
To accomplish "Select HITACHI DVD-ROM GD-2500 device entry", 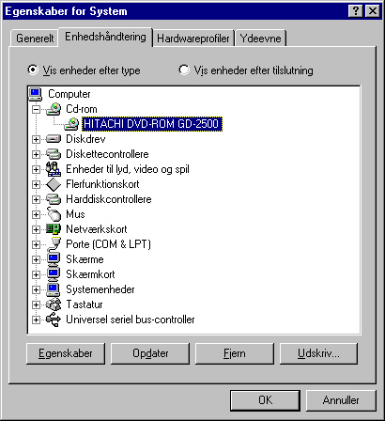I will [x=152, y=124].
